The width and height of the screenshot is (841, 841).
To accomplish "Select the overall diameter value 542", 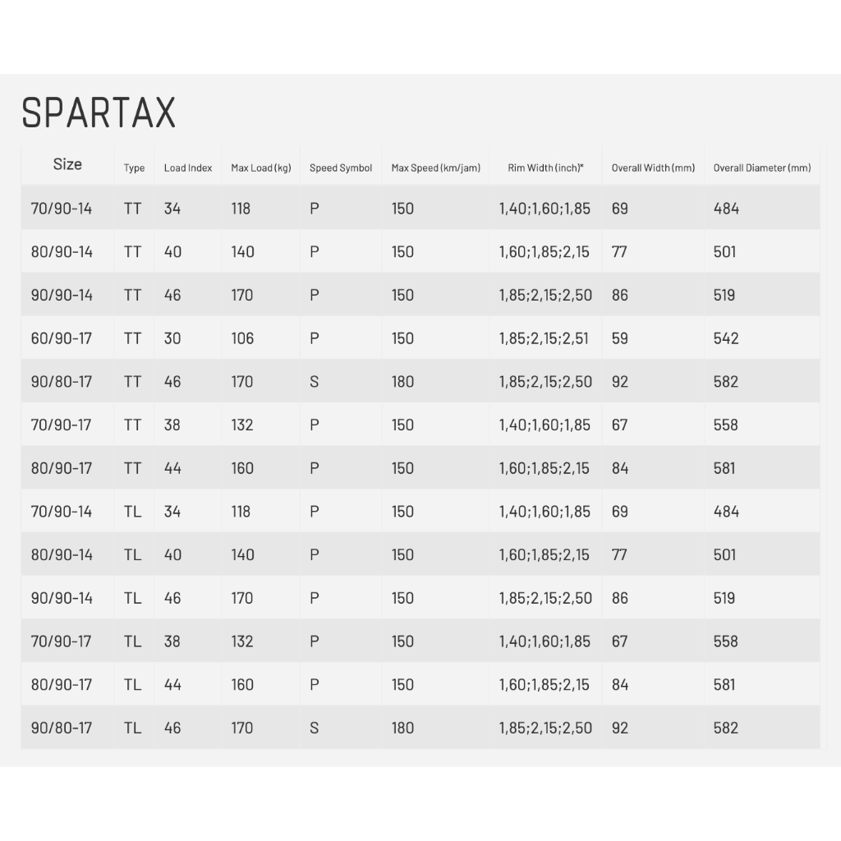I will pyautogui.click(x=726, y=338).
